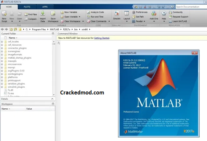Click the Current Folder scrollbar down arrow
Screen dimensions: 207x141
54,95
